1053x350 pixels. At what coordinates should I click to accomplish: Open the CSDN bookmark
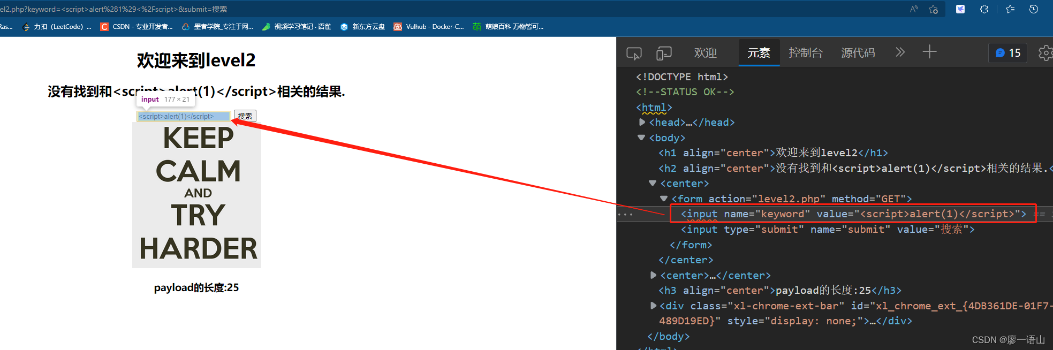[137, 27]
